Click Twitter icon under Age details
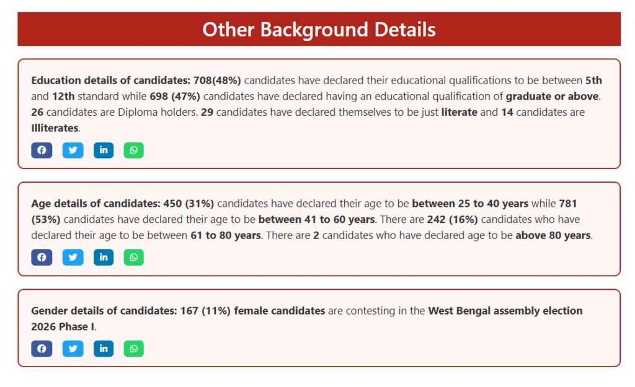The image size is (635, 387). click(x=73, y=257)
